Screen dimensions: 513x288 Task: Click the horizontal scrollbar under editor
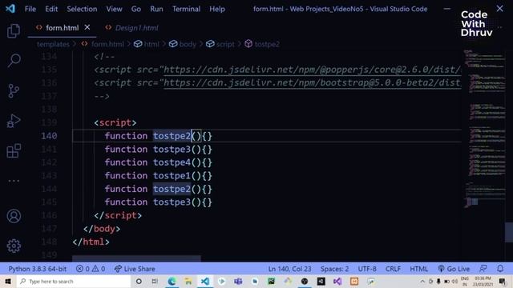point(136,258)
